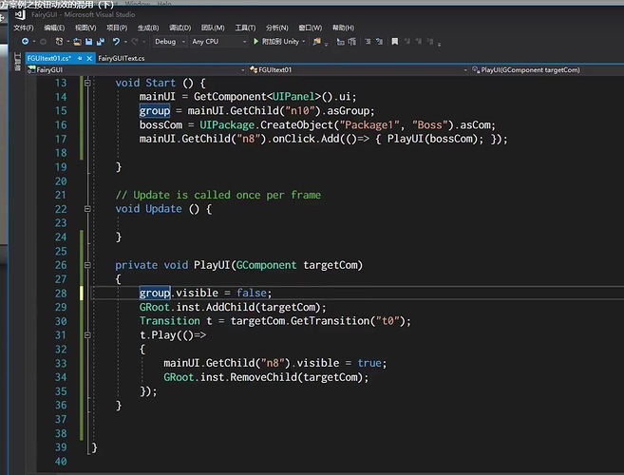The width and height of the screenshot is (624, 475).
Task: Open the Debug configuration dropdown
Action: (x=169, y=42)
